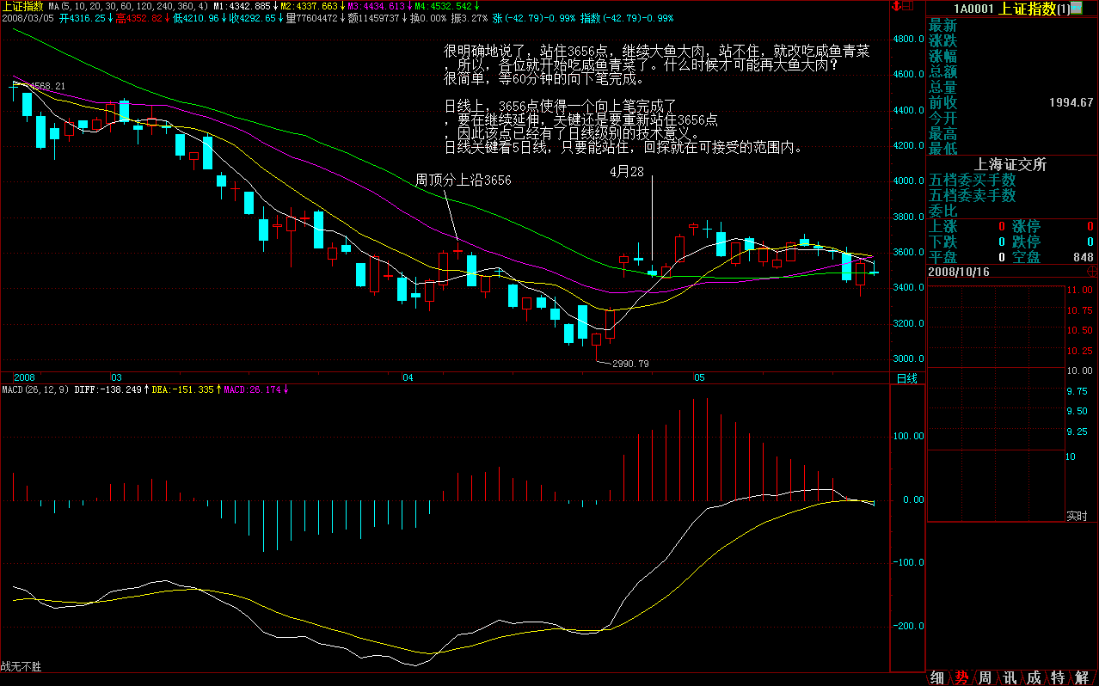Select the 特 tab
This screenshot has width=1099, height=686.
pyautogui.click(x=1057, y=677)
